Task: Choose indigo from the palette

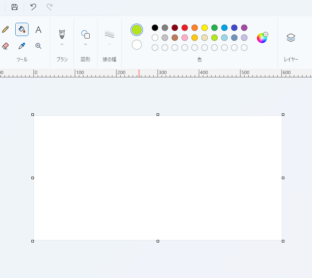Action: [234, 28]
